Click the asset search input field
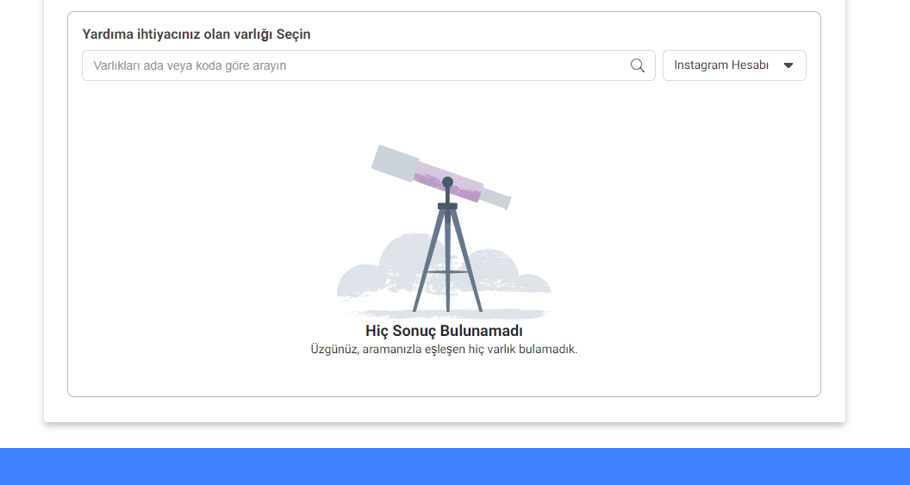 click(x=369, y=65)
